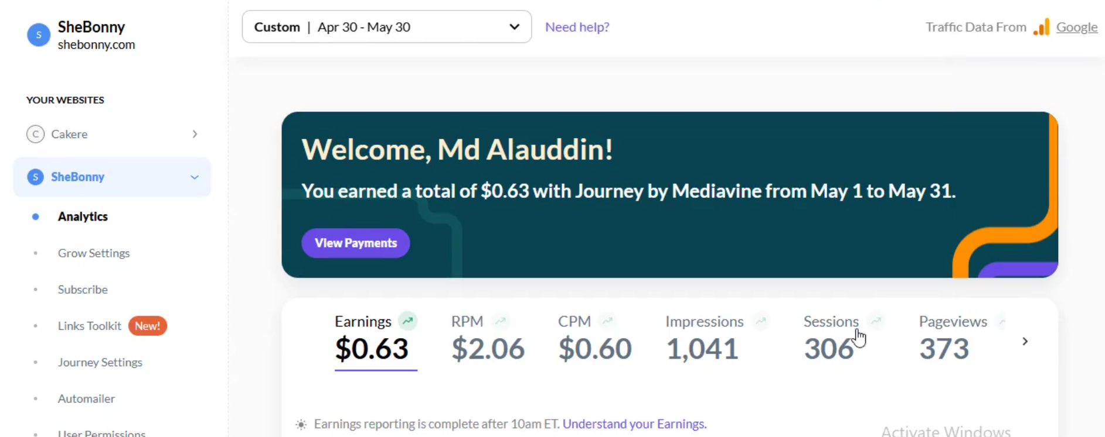Screen dimensions: 1105x437
Task: Click the View Payments button
Action: click(x=356, y=243)
